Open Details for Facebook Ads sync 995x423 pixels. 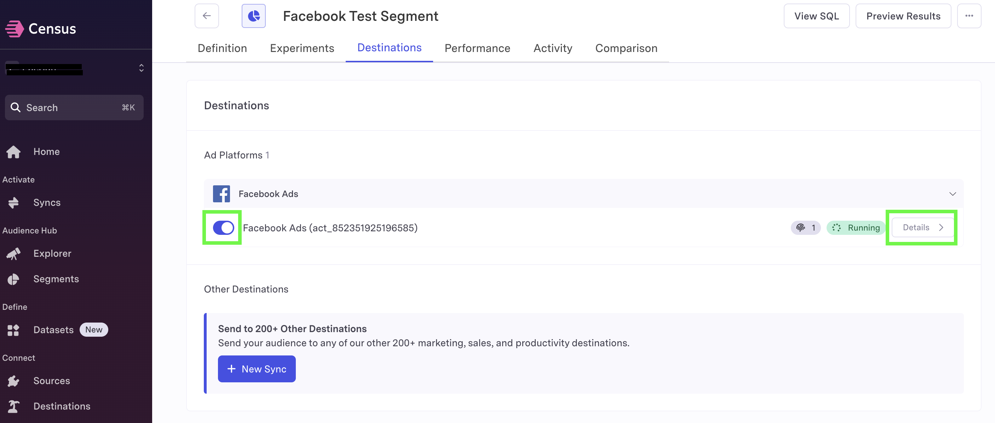tap(922, 227)
